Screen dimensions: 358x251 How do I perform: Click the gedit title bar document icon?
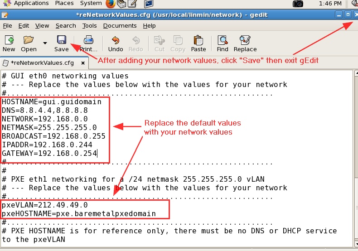tap(5, 15)
